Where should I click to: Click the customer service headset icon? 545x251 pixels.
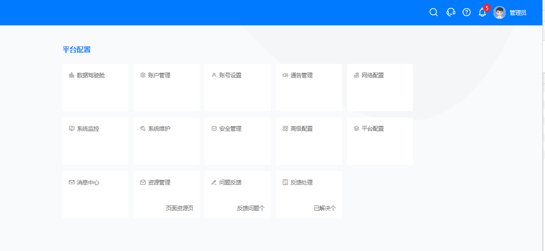(451, 12)
